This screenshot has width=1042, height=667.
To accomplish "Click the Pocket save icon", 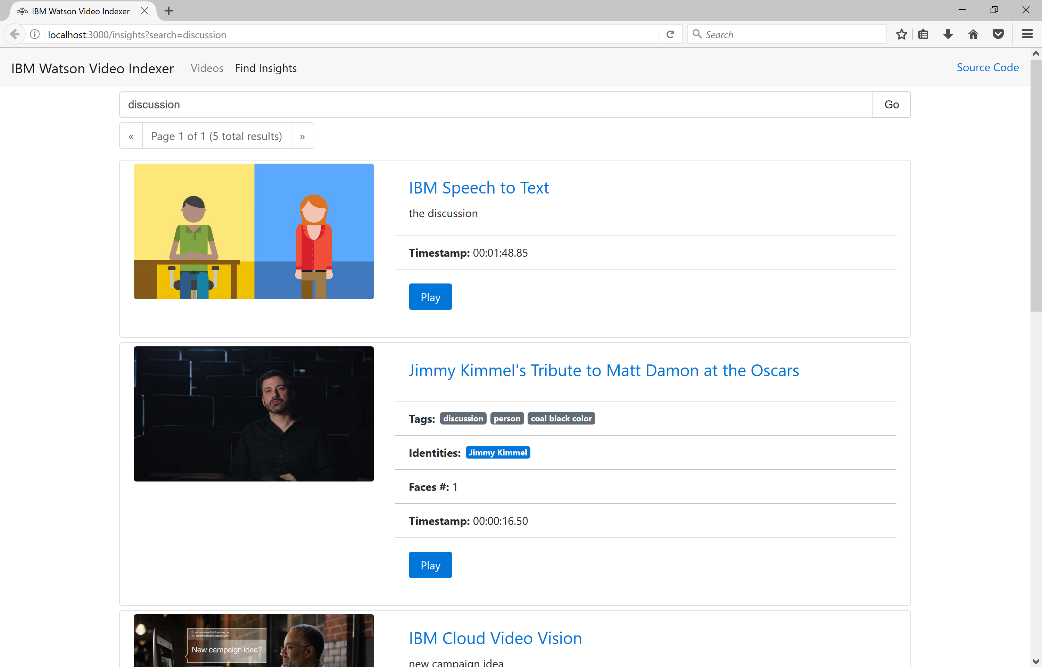I will tap(998, 34).
